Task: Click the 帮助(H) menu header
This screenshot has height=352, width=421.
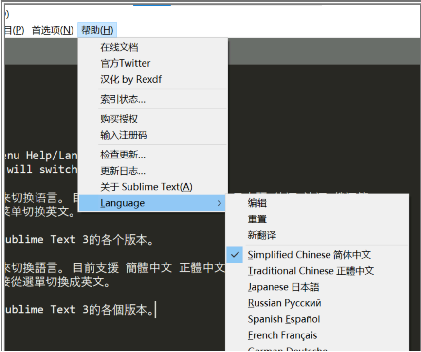Action: [97, 30]
